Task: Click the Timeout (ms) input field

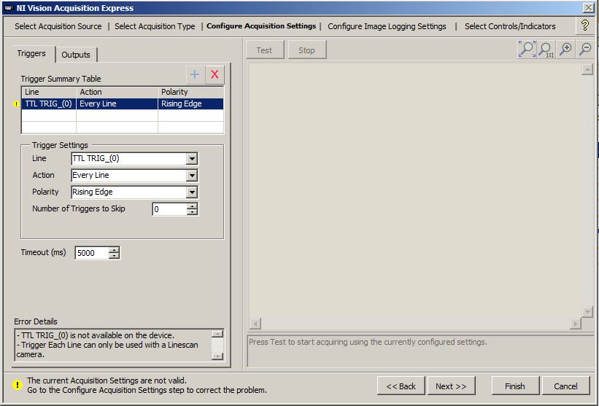Action: pyautogui.click(x=92, y=253)
